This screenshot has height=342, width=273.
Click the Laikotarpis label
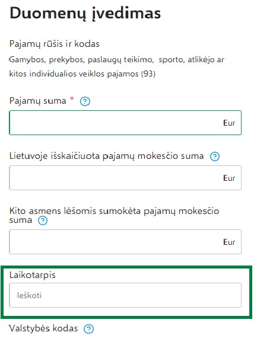coord(32,275)
